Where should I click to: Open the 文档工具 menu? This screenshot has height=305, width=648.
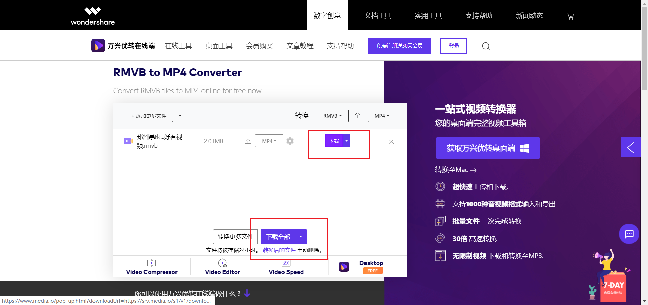(x=378, y=16)
